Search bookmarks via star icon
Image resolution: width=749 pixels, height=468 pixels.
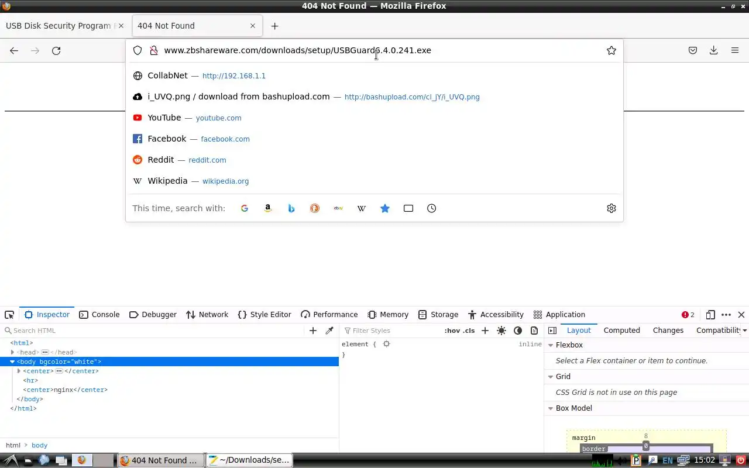point(385,208)
